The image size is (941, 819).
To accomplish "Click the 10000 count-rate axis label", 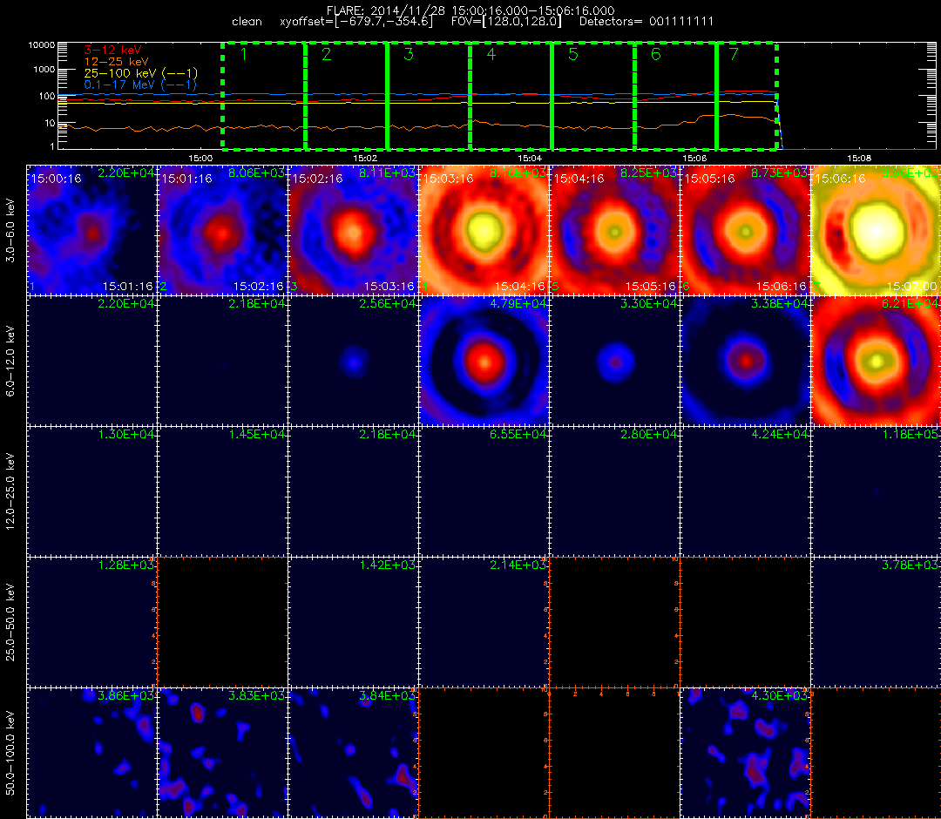I will (x=42, y=45).
